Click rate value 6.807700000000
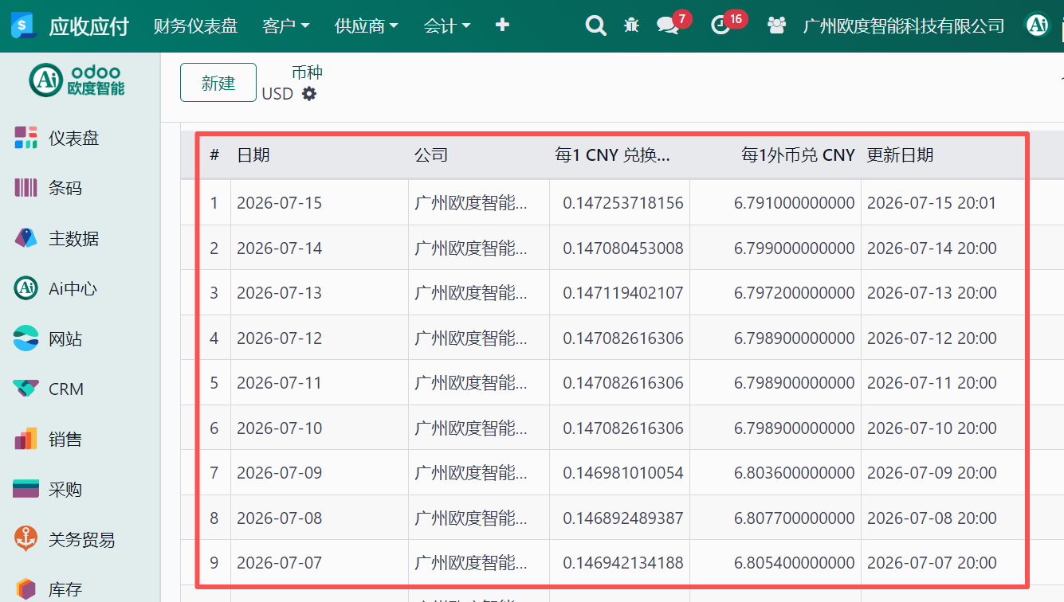The image size is (1064, 602). point(795,518)
